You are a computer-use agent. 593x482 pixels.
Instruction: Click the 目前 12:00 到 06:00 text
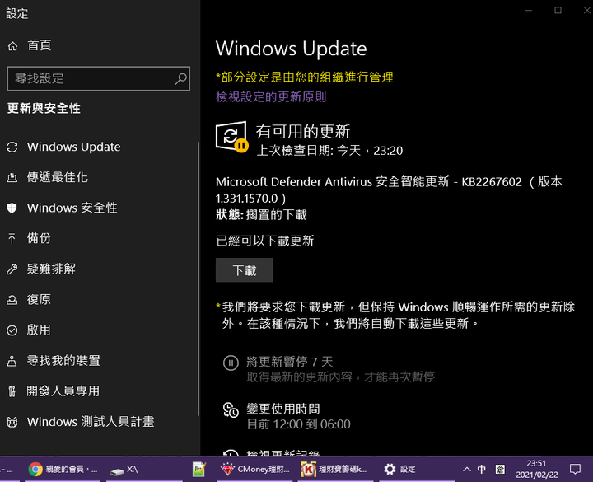[x=298, y=424]
